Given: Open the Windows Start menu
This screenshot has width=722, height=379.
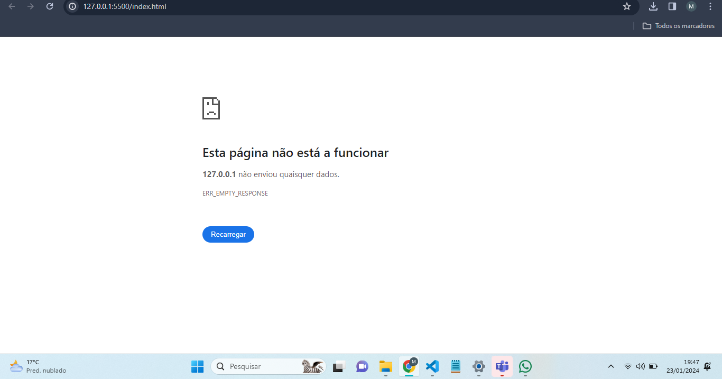Looking at the screenshot, I should [x=198, y=366].
